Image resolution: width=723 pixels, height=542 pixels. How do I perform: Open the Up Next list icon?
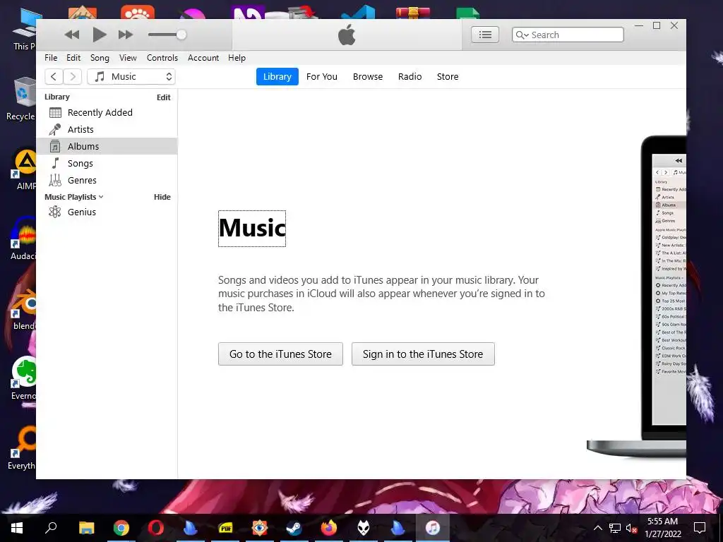click(x=485, y=35)
